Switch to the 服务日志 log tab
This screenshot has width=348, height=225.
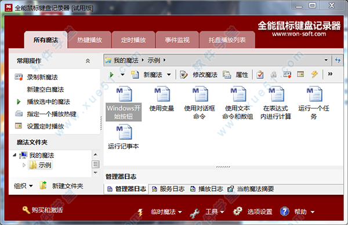coord(168,189)
